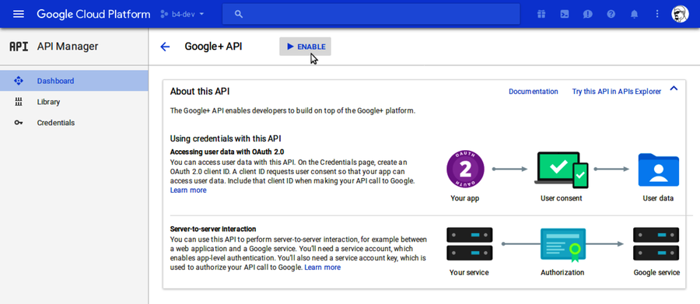Viewport: 700px width, 304px height.
Task: Click the Your service server icon
Action: (470, 244)
